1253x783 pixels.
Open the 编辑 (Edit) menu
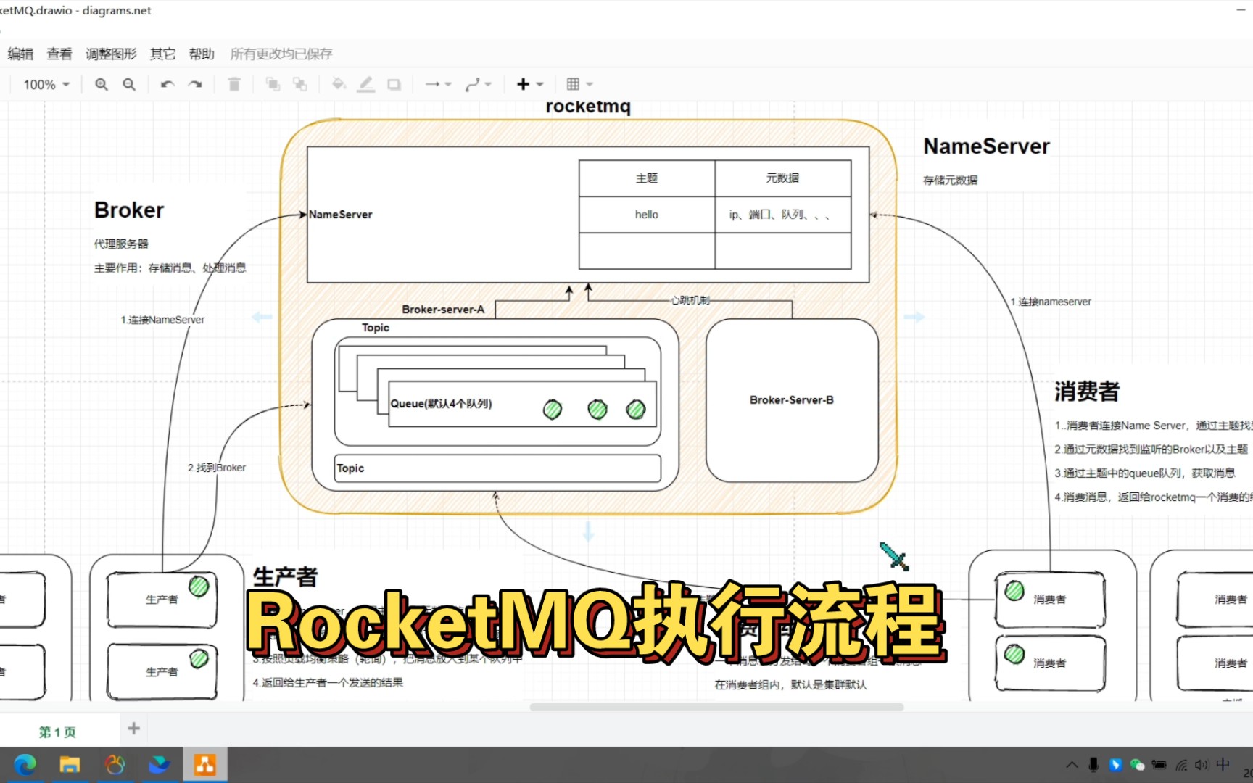(20, 54)
